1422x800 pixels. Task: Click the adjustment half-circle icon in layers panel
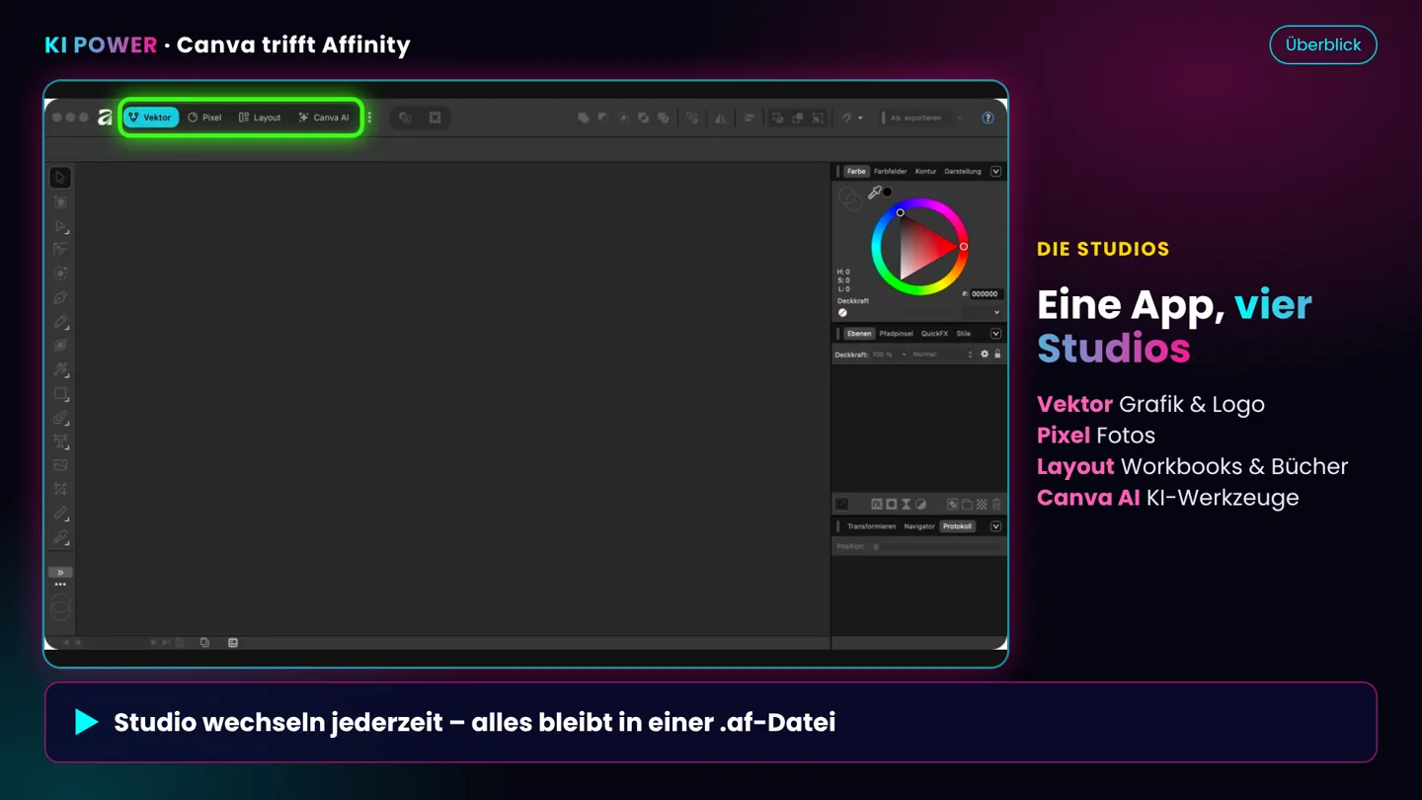[x=920, y=504]
